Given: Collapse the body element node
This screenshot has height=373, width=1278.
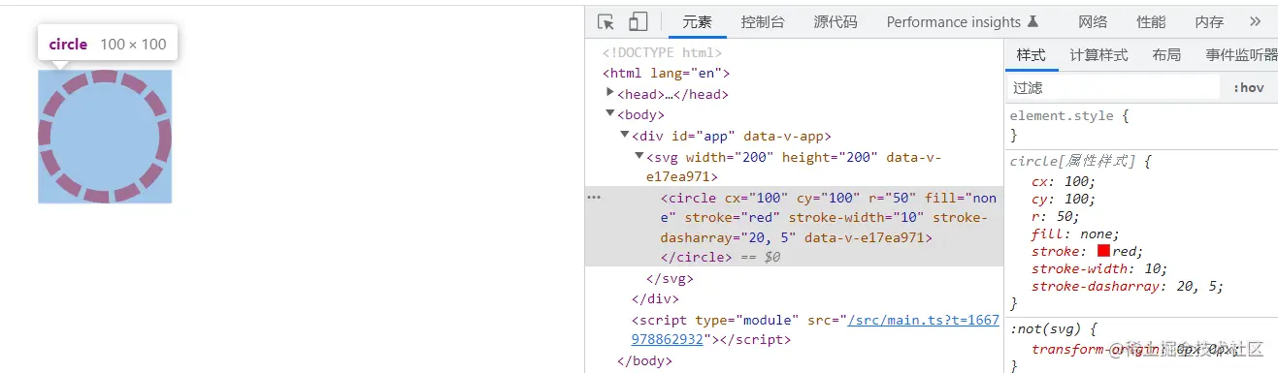Looking at the screenshot, I should pyautogui.click(x=609, y=113).
